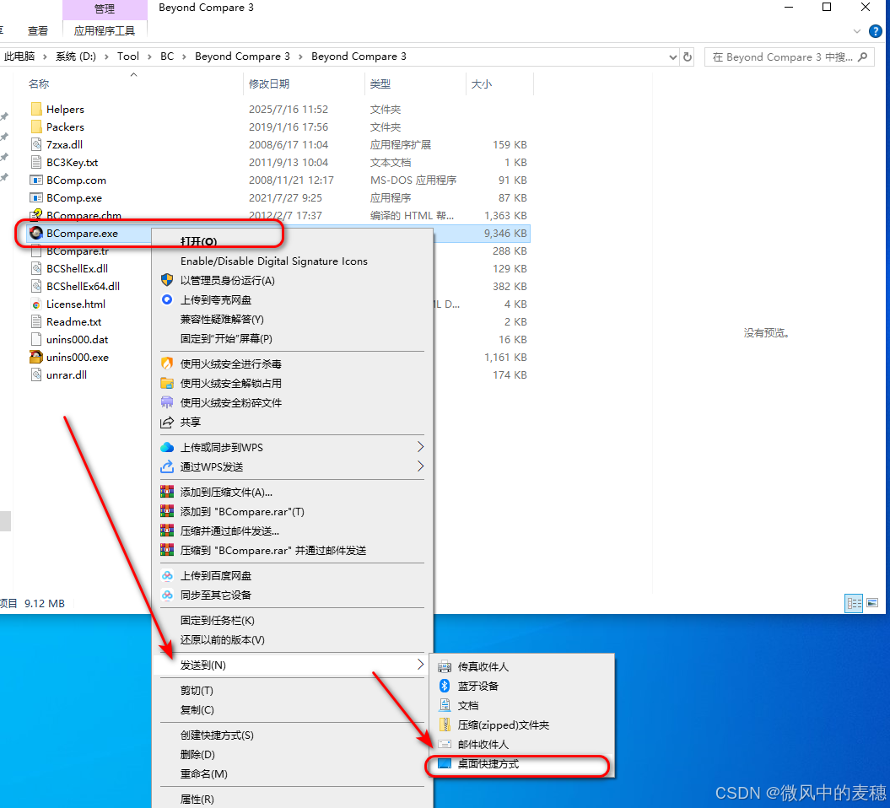This screenshot has width=890, height=808.
Task: Sort by the 大小 column header
Action: (499, 84)
